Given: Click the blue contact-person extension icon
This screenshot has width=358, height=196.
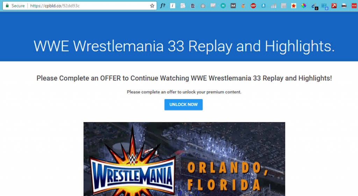Looking at the screenshot, I should click(263, 6).
